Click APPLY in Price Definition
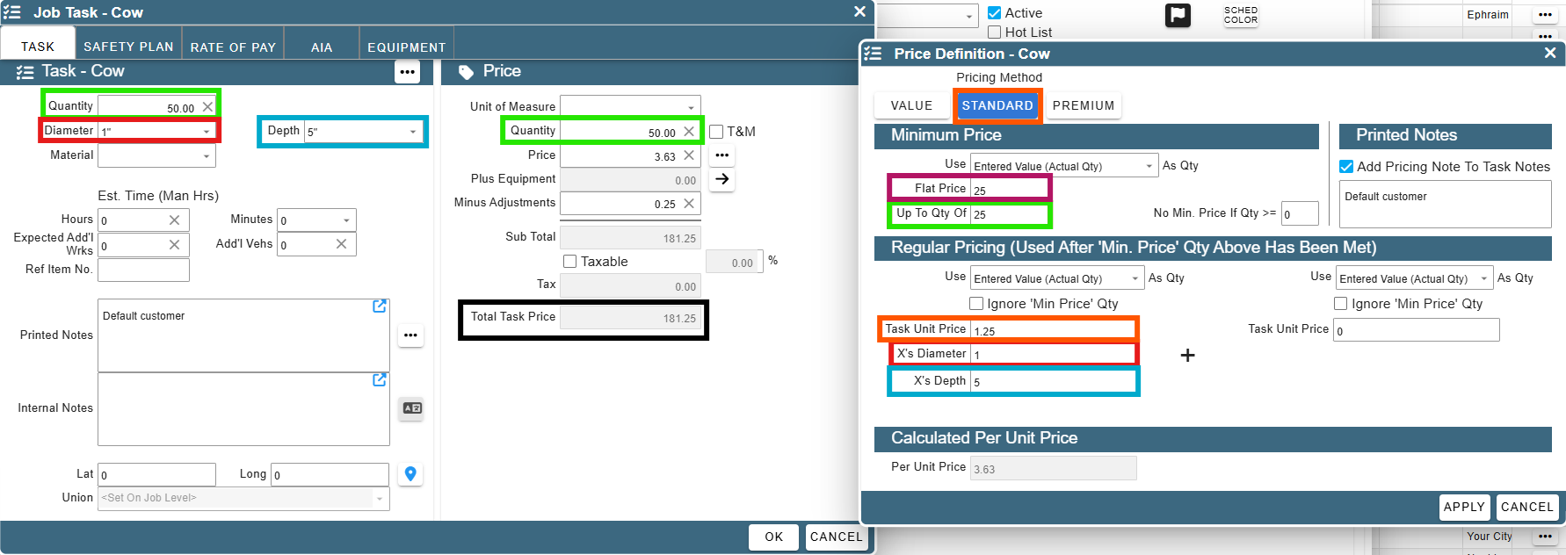1566x555 pixels. 1464,507
